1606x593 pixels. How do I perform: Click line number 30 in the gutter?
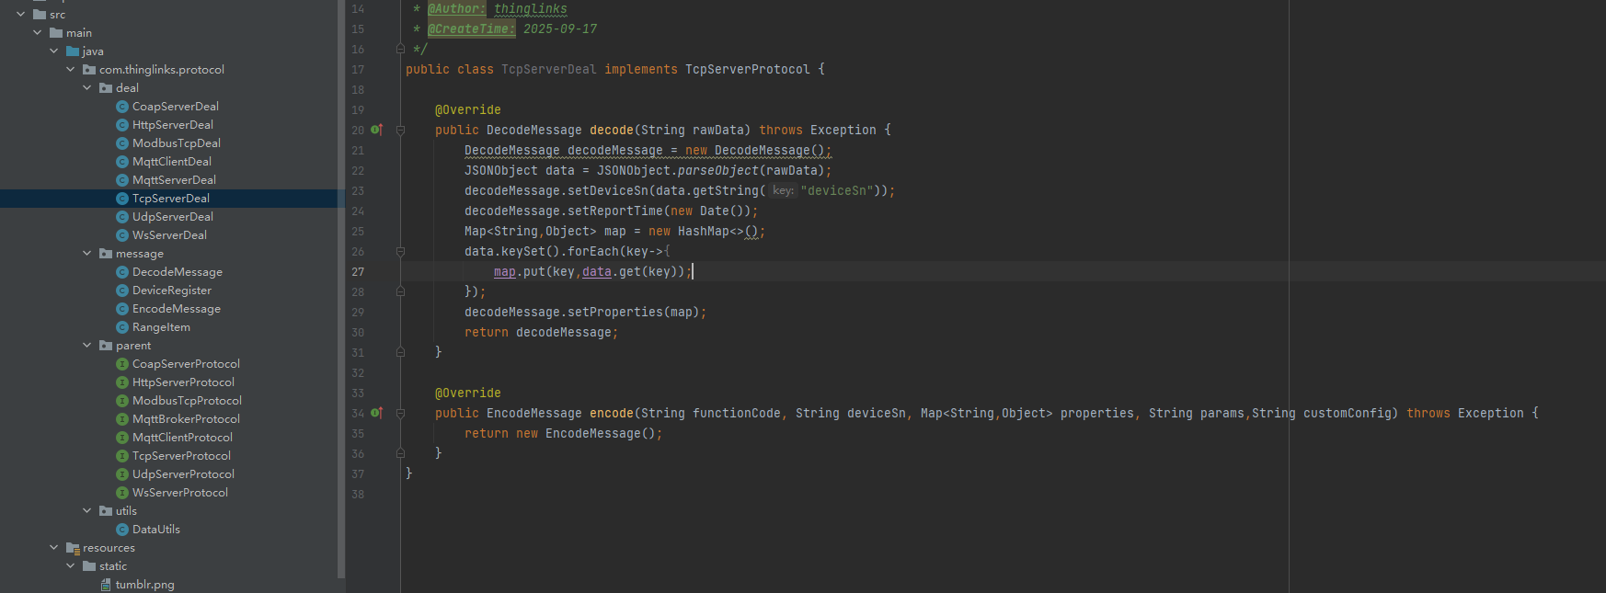click(x=358, y=333)
